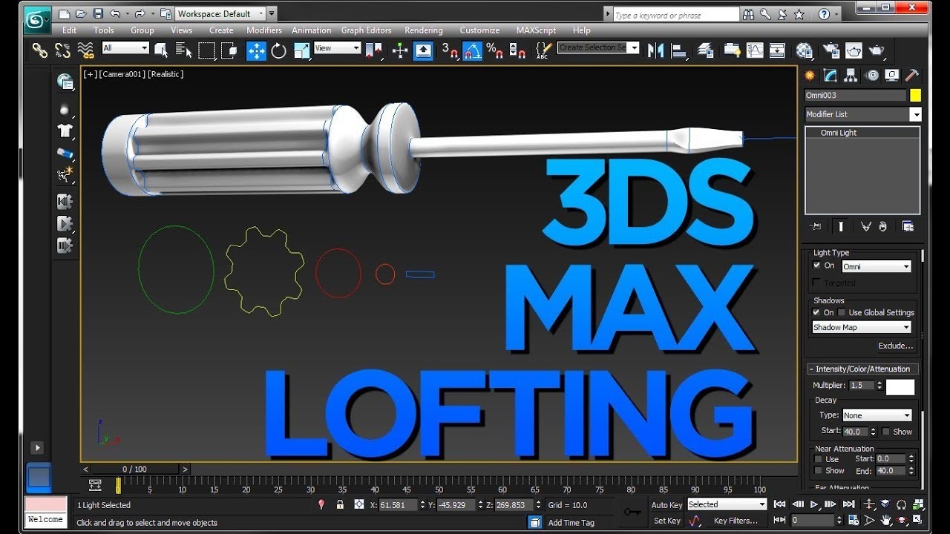950x534 pixels.
Task: Uncheck the Light Type On checkbox
Action: (x=818, y=265)
